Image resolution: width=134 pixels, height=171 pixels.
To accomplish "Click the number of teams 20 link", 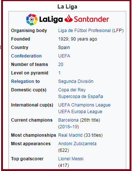I will coord(61,64).
